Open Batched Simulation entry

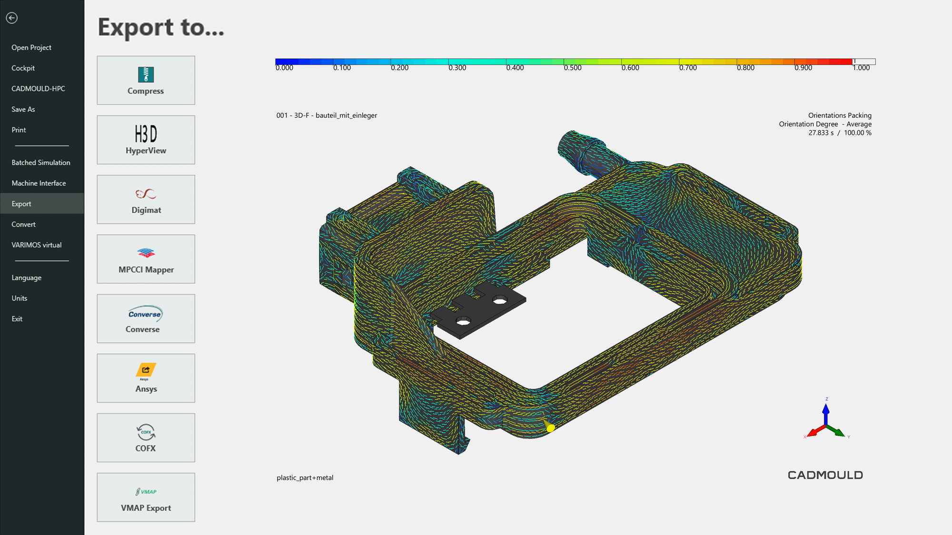41,163
